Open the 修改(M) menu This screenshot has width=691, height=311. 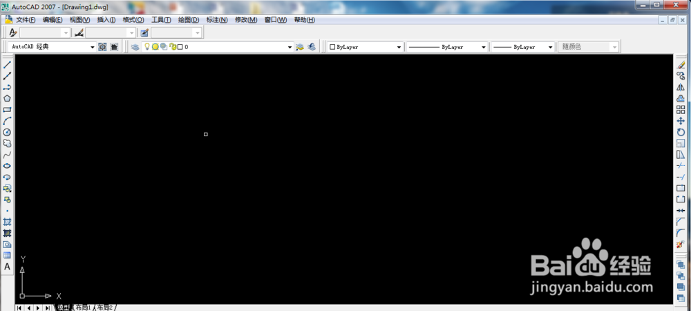tap(247, 20)
